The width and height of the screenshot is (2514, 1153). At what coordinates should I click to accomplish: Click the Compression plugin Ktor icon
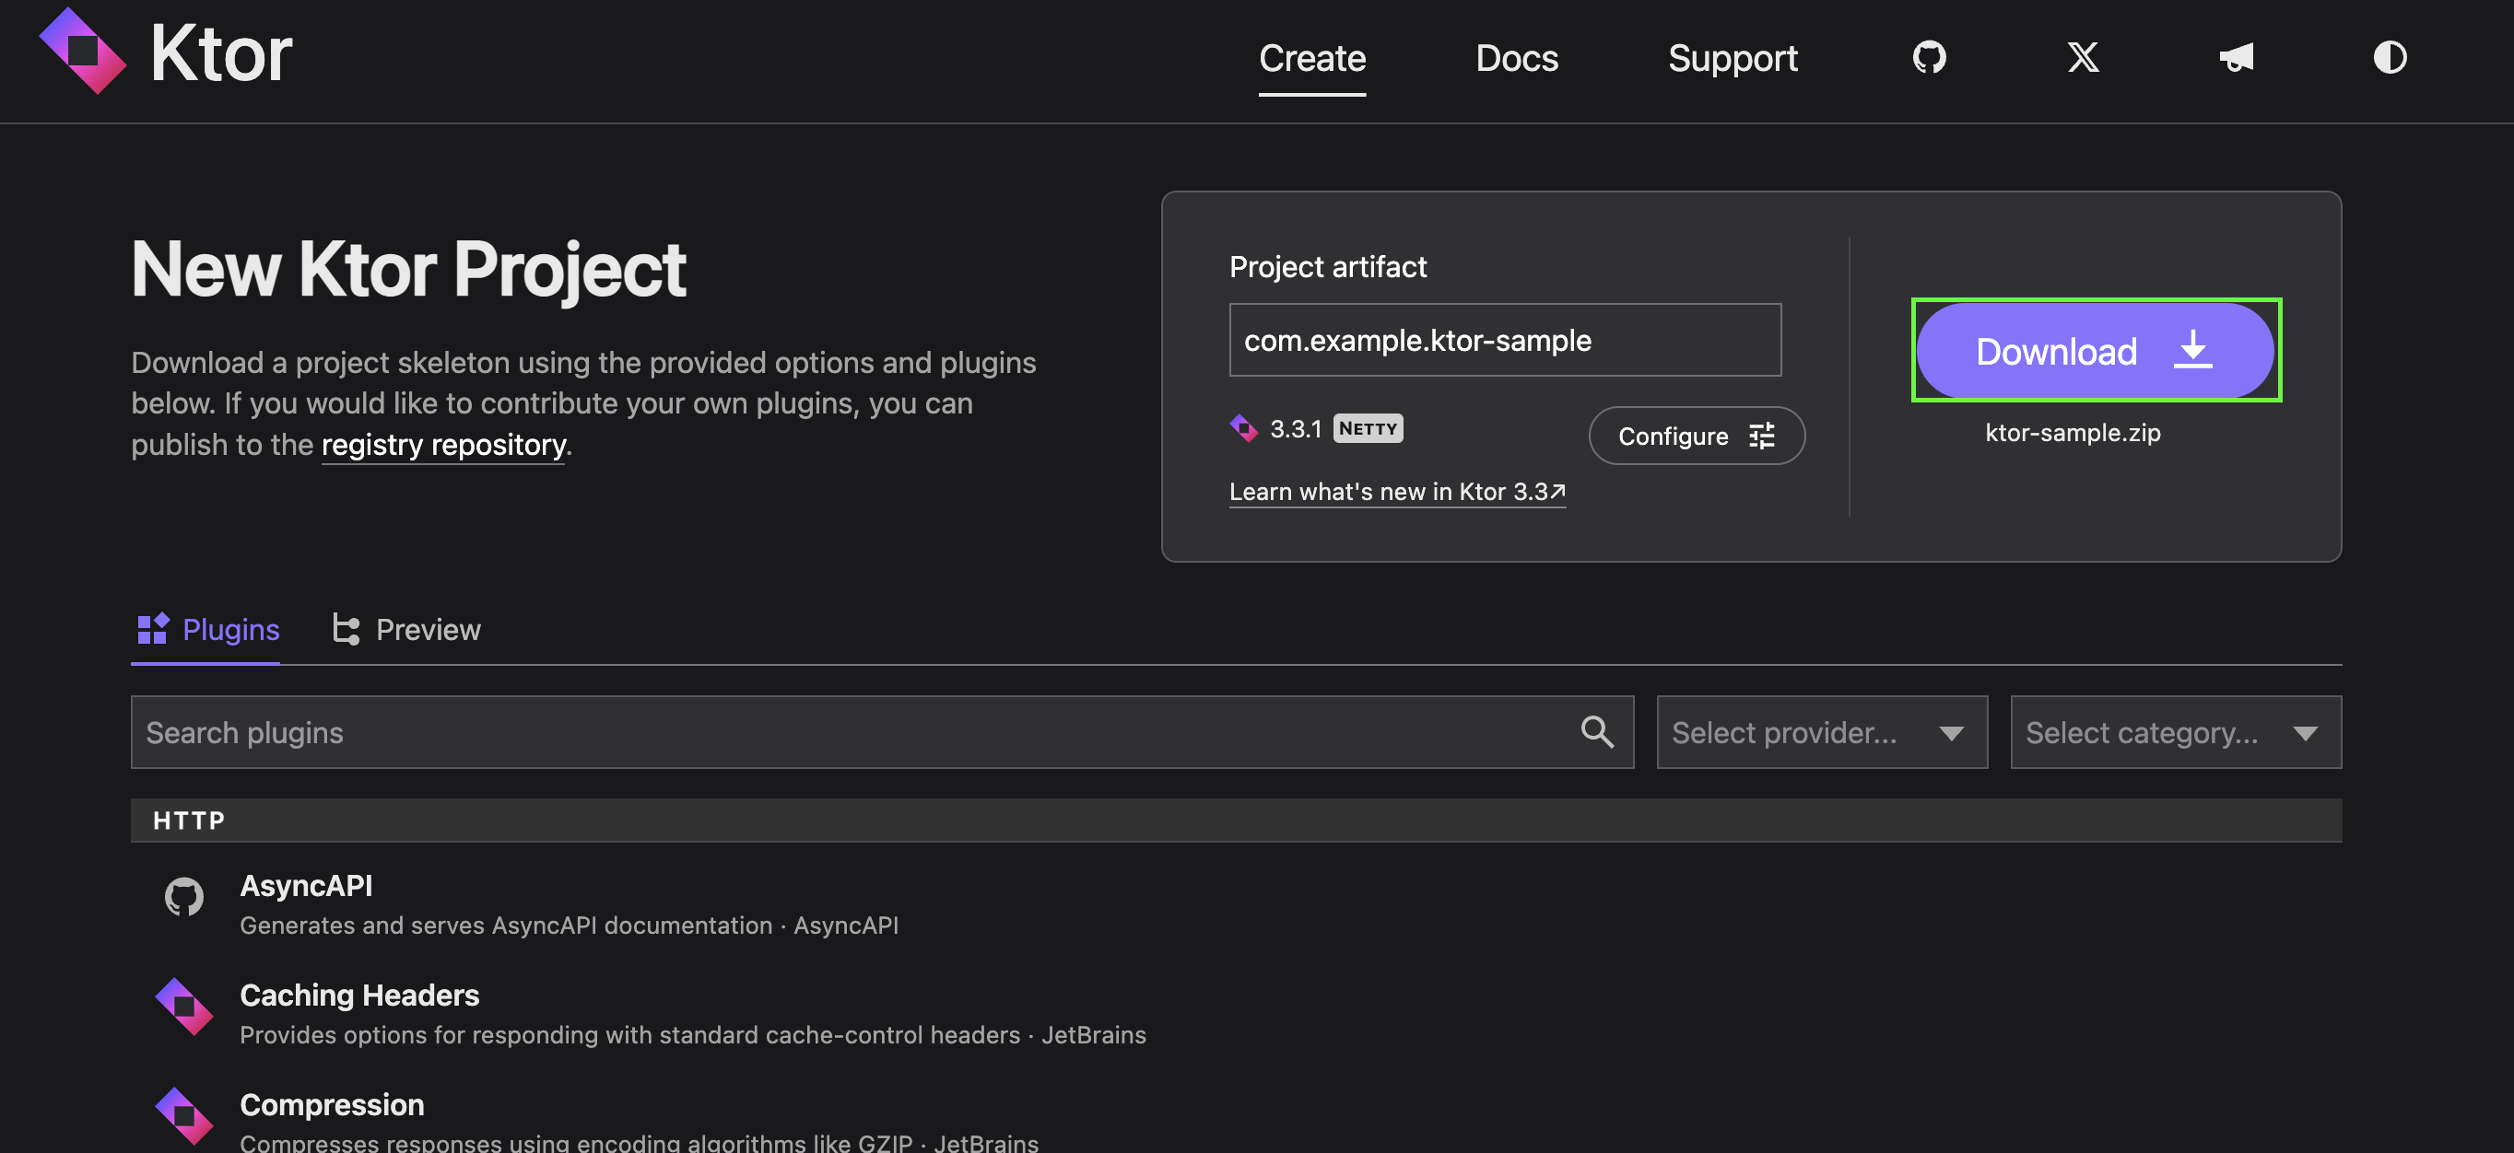(x=183, y=1115)
